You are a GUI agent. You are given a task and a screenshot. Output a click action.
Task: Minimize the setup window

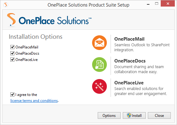click(x=148, y=4)
